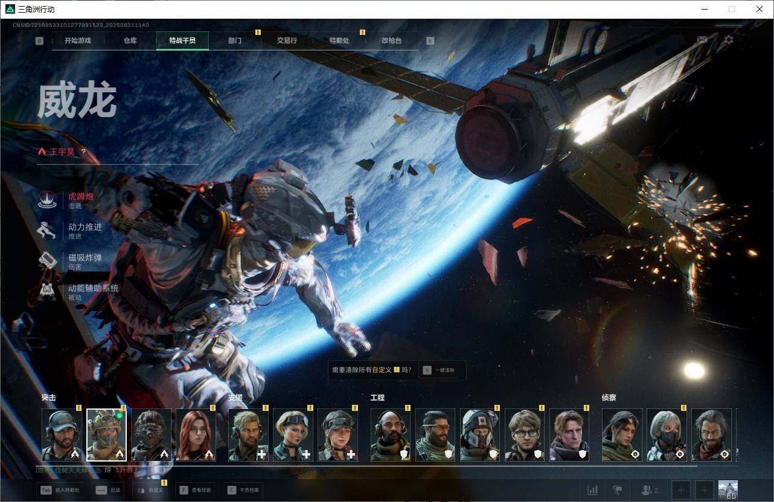Click the 出战 deploy button
This screenshot has width=774, height=502.
pos(109,490)
